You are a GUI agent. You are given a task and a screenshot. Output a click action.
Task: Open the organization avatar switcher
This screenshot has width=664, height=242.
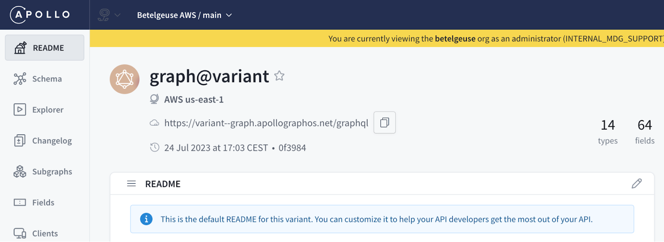pyautogui.click(x=109, y=15)
